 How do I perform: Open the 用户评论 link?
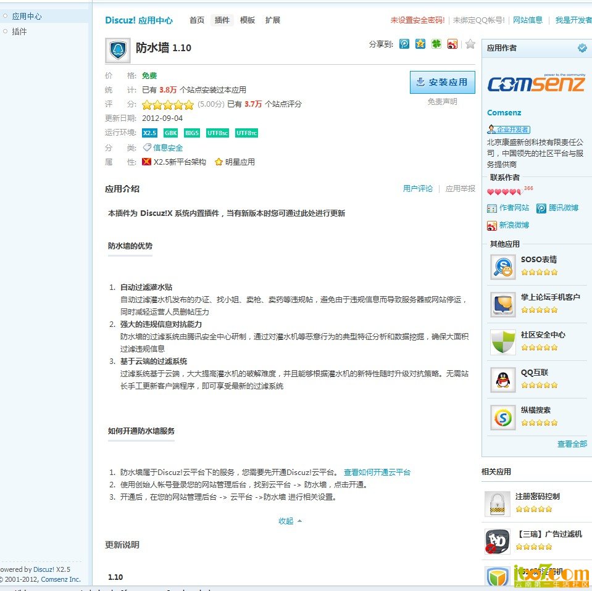[x=417, y=188]
